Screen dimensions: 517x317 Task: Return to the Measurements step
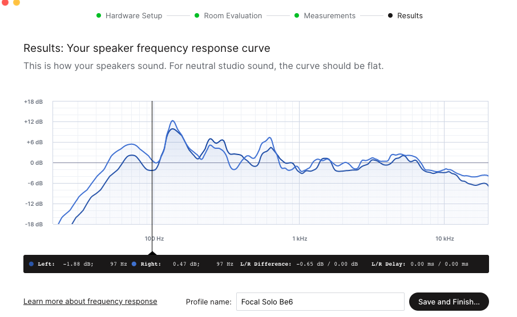click(329, 15)
